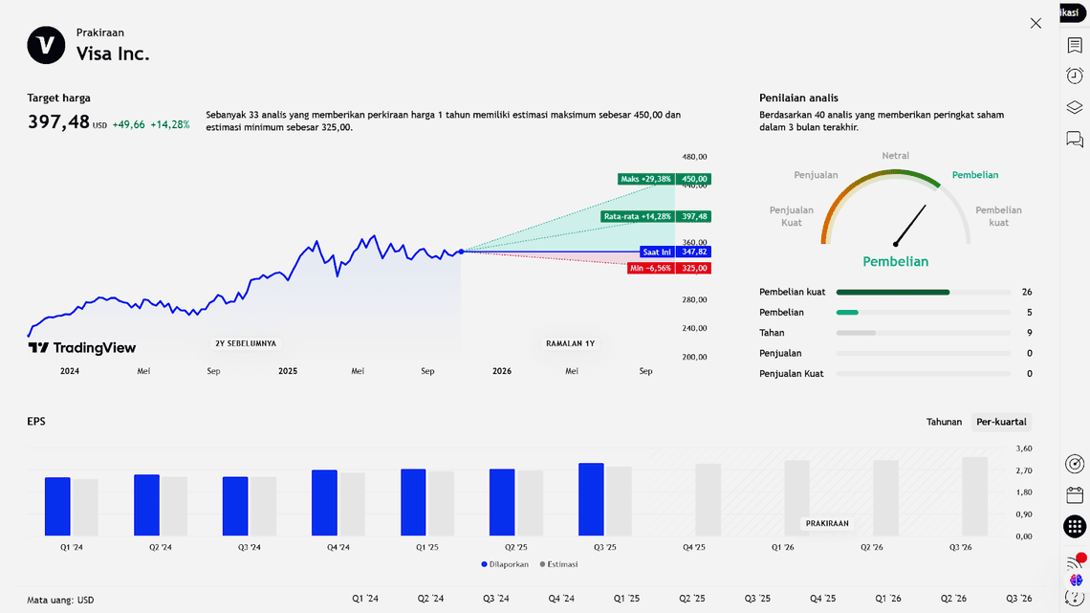Select the Per-kuartal EPS tab
The height and width of the screenshot is (613, 1090).
click(x=1001, y=422)
